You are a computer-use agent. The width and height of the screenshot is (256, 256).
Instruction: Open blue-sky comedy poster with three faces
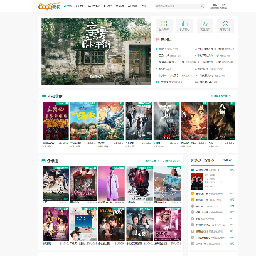click(83, 121)
